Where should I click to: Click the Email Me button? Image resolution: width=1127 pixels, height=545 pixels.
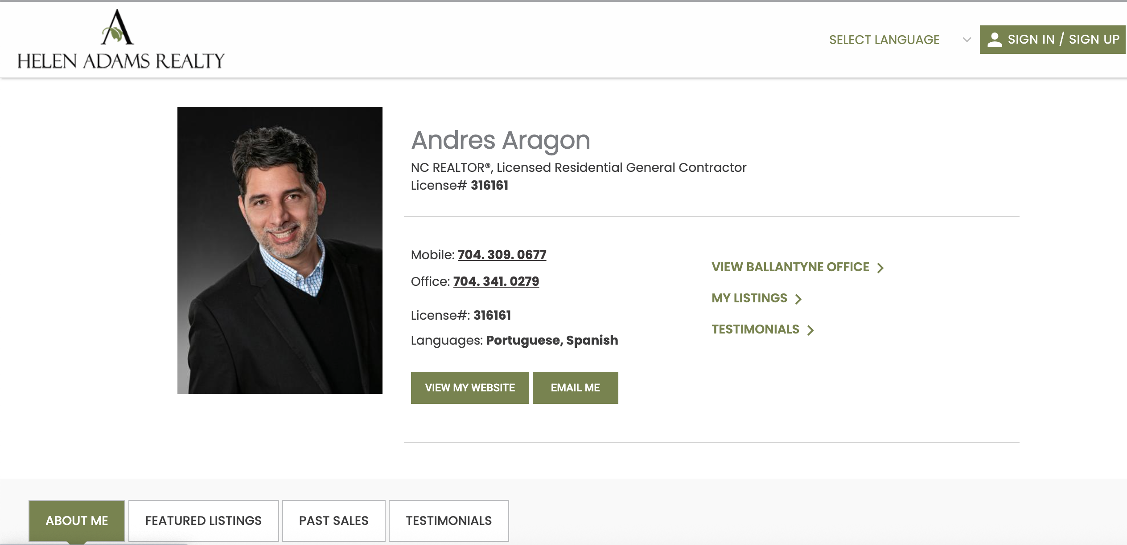coord(575,388)
